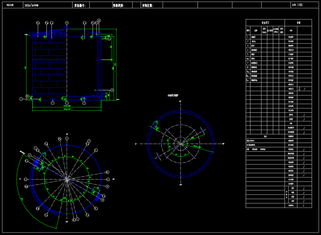Image resolution: width=321 pixels, height=235 pixels.
Task: Click the center of the floating roof plan
Action: click(180, 144)
